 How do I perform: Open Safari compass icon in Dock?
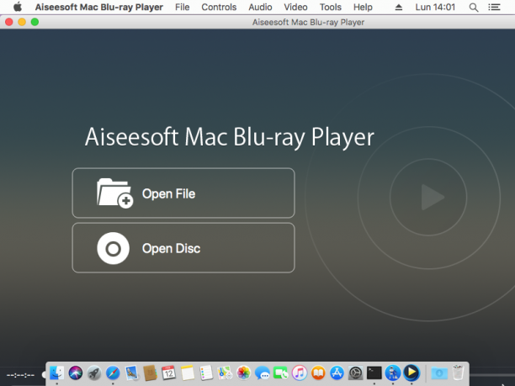[113, 373]
